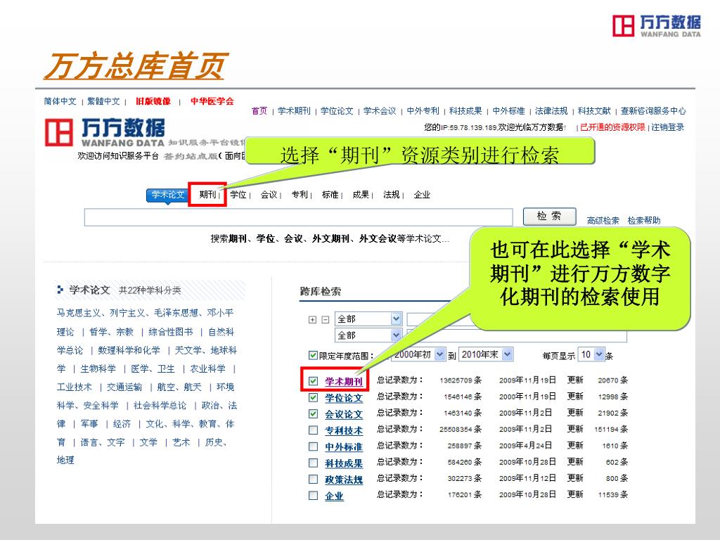Open the 学术期刊 database link in list

point(343,382)
